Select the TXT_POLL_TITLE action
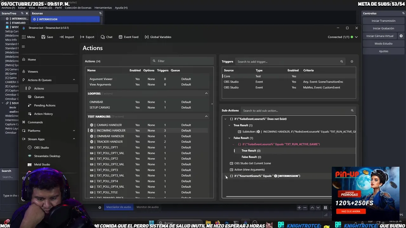The width and height of the screenshot is (406, 228). click(147, 193)
